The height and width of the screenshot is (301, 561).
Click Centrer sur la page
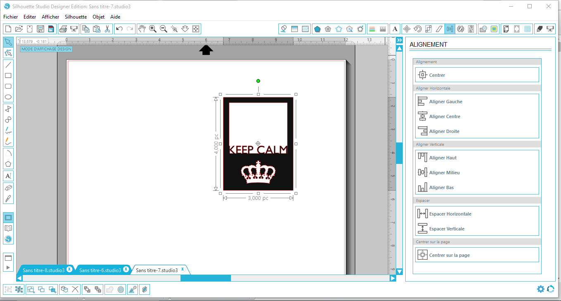pos(477,255)
